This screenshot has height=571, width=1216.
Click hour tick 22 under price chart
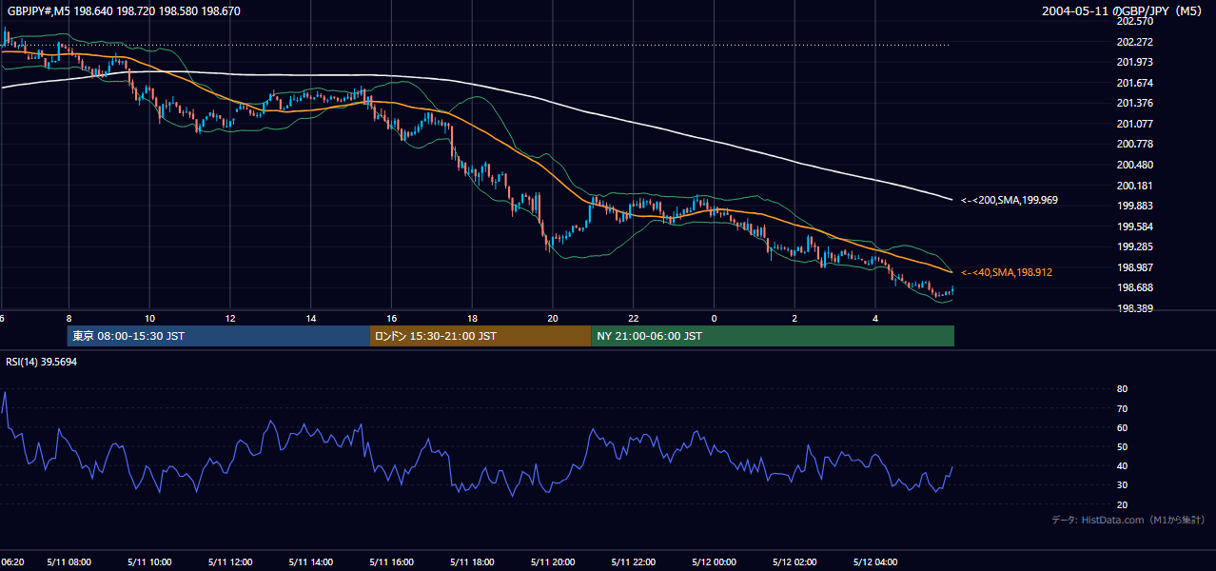point(634,317)
